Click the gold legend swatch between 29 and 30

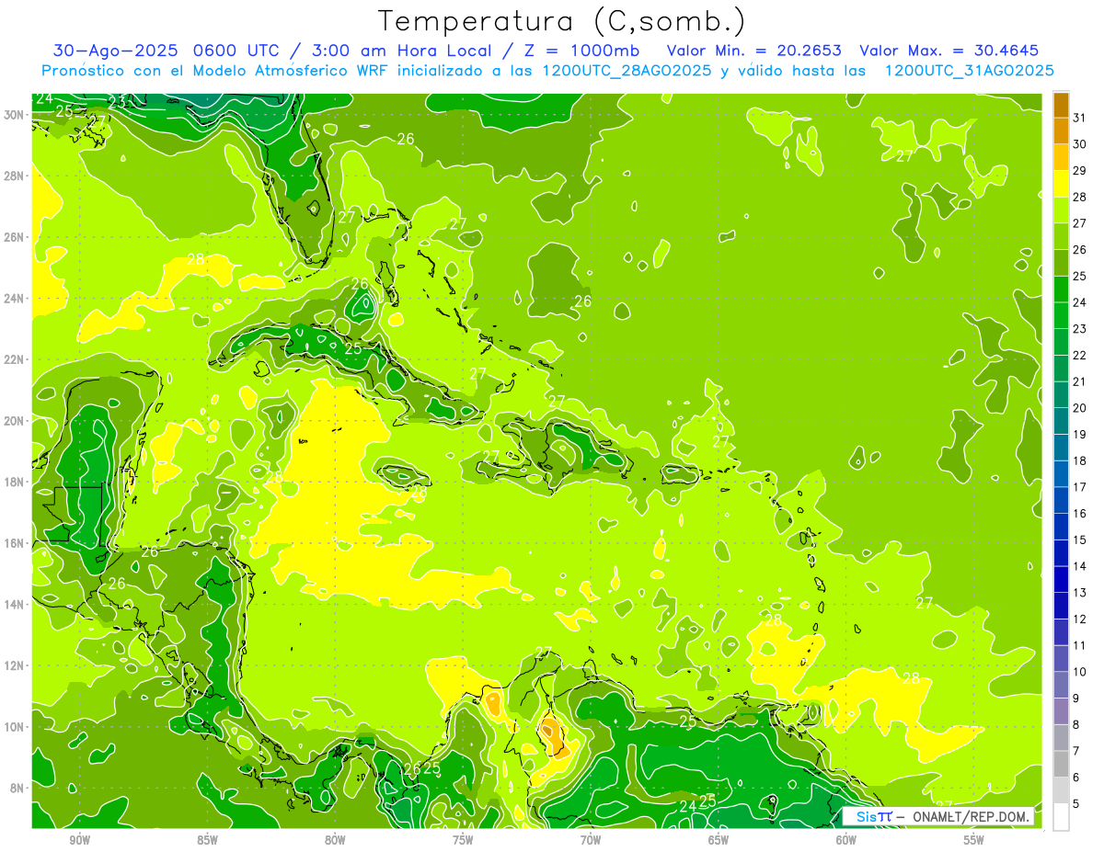pyautogui.click(x=1061, y=157)
